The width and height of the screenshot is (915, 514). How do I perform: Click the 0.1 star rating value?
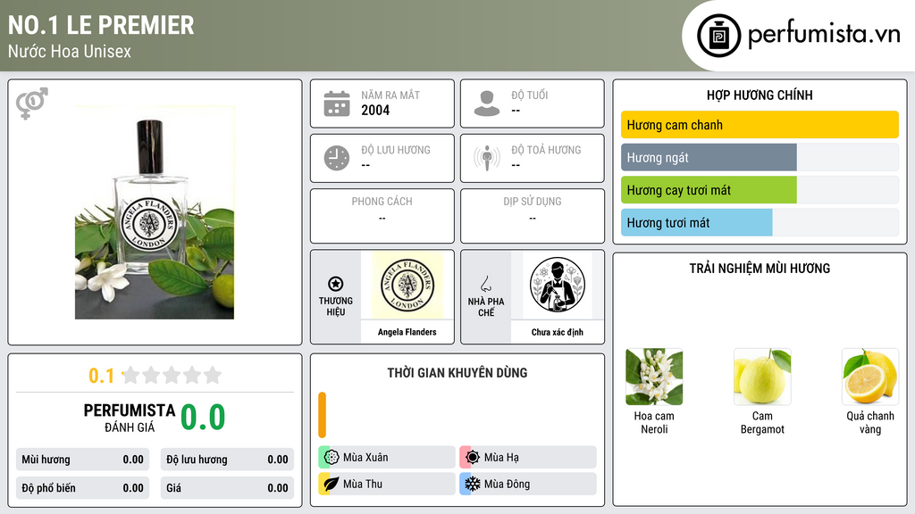(102, 376)
